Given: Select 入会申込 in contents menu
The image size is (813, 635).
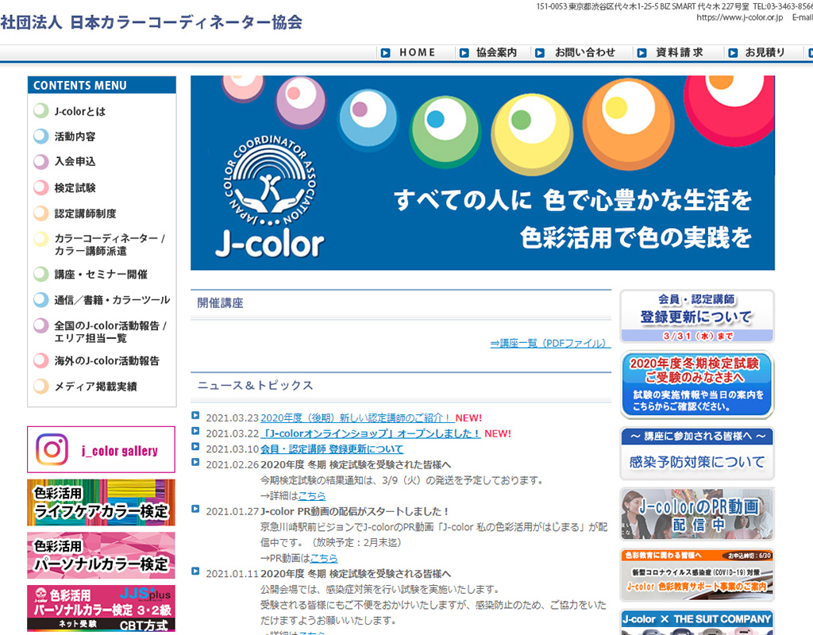Looking at the screenshot, I should click(x=75, y=161).
